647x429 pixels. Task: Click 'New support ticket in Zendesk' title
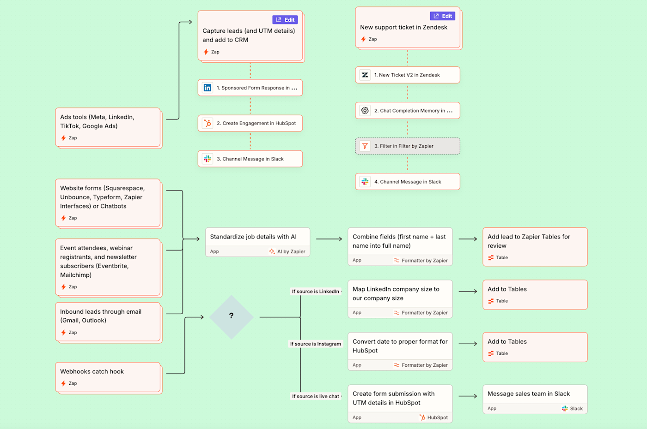(x=404, y=27)
